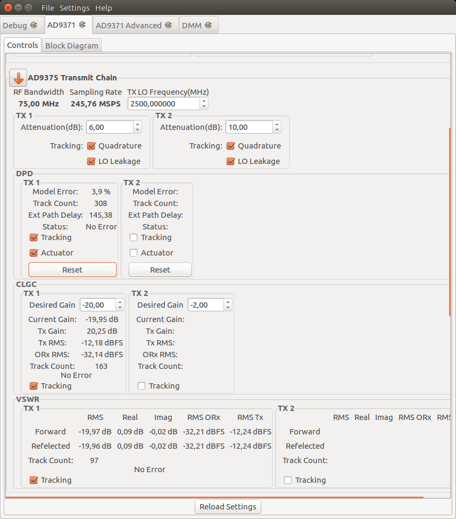Collapse the AD9375 Transmit Chain section arrow
The width and height of the screenshot is (456, 519).
click(18, 78)
